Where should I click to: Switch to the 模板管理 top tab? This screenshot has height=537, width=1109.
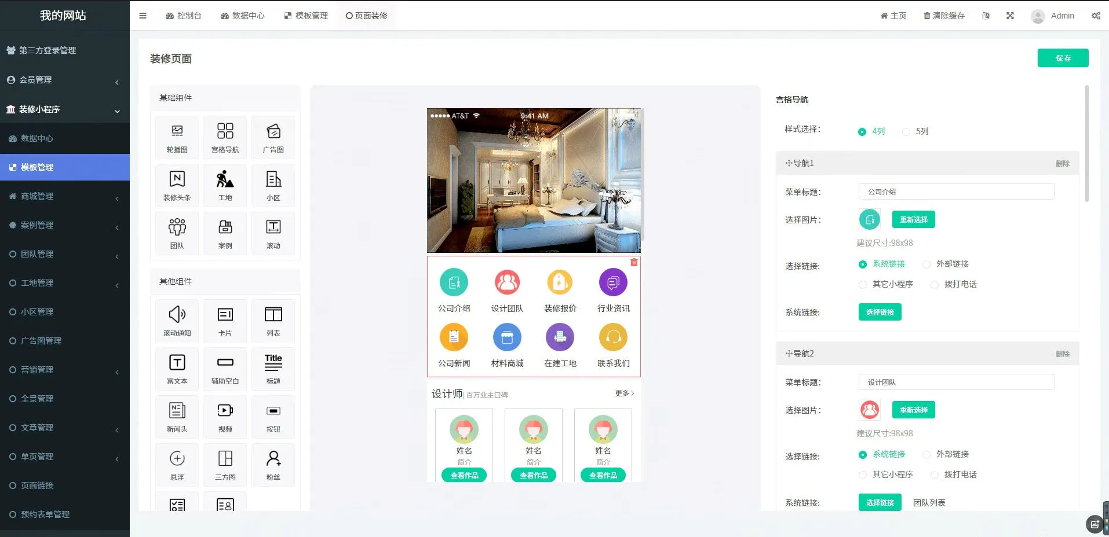tap(306, 16)
